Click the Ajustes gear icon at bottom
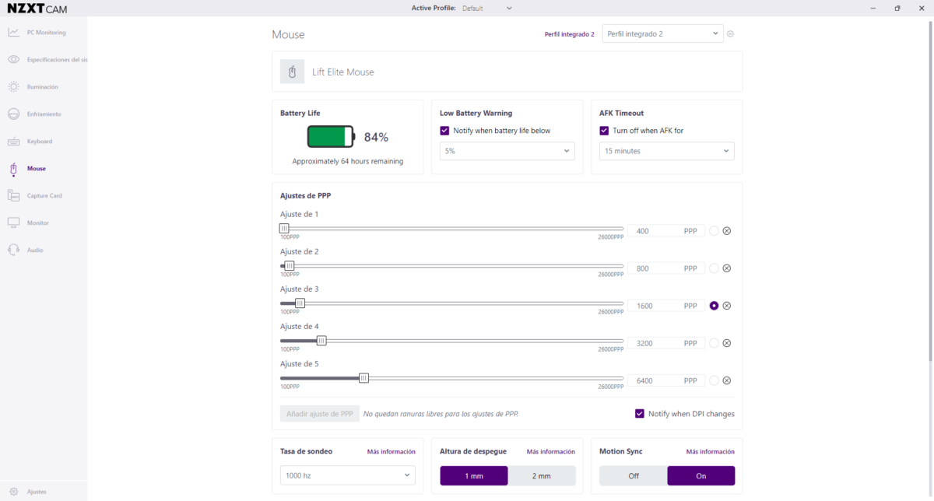Image resolution: width=934 pixels, height=501 pixels. [14, 492]
